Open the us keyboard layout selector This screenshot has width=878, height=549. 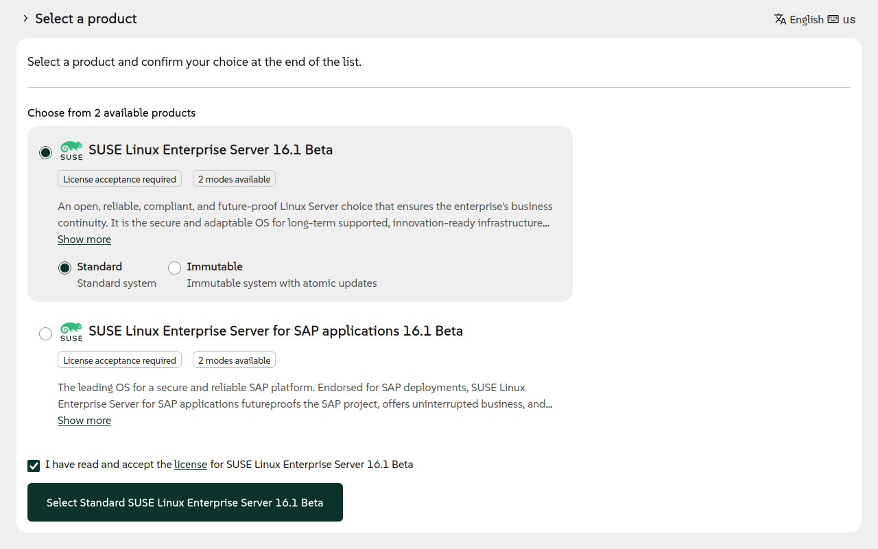click(x=849, y=19)
